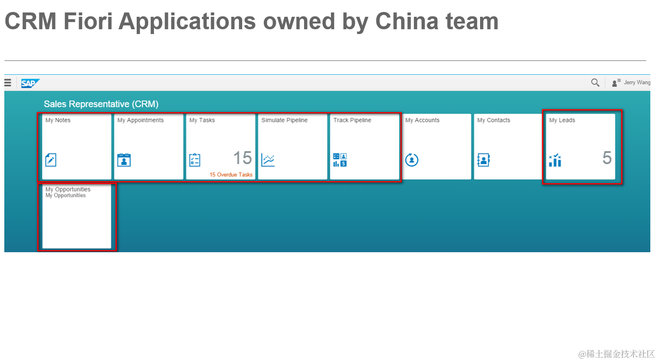Open the My Opportunities tile
Viewport: 658px width, 362px height.
pyautogui.click(x=77, y=216)
